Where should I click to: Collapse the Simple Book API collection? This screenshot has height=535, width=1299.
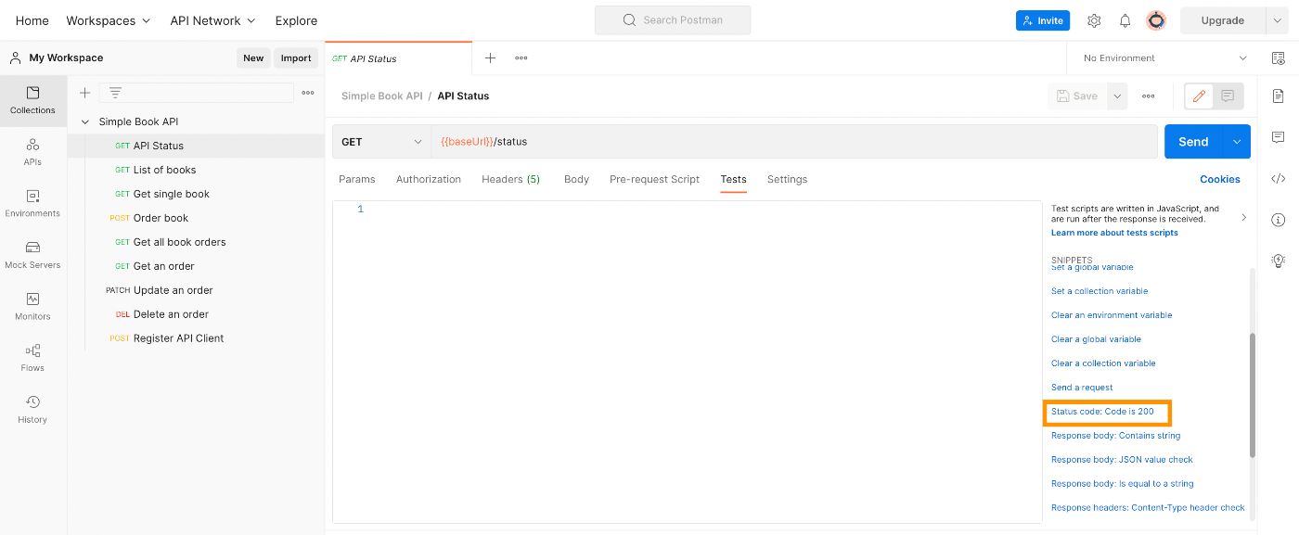(85, 121)
